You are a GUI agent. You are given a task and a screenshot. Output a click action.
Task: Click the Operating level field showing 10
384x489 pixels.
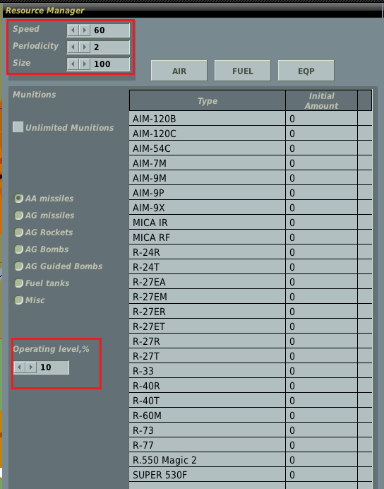[x=53, y=367]
